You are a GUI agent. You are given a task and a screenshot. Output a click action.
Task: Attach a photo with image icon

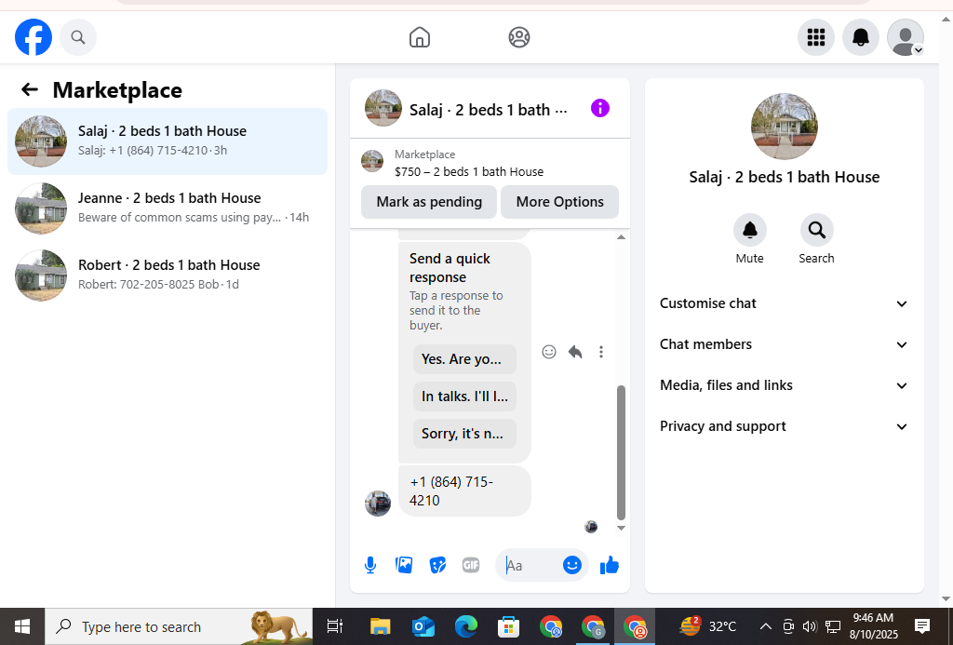[404, 565]
